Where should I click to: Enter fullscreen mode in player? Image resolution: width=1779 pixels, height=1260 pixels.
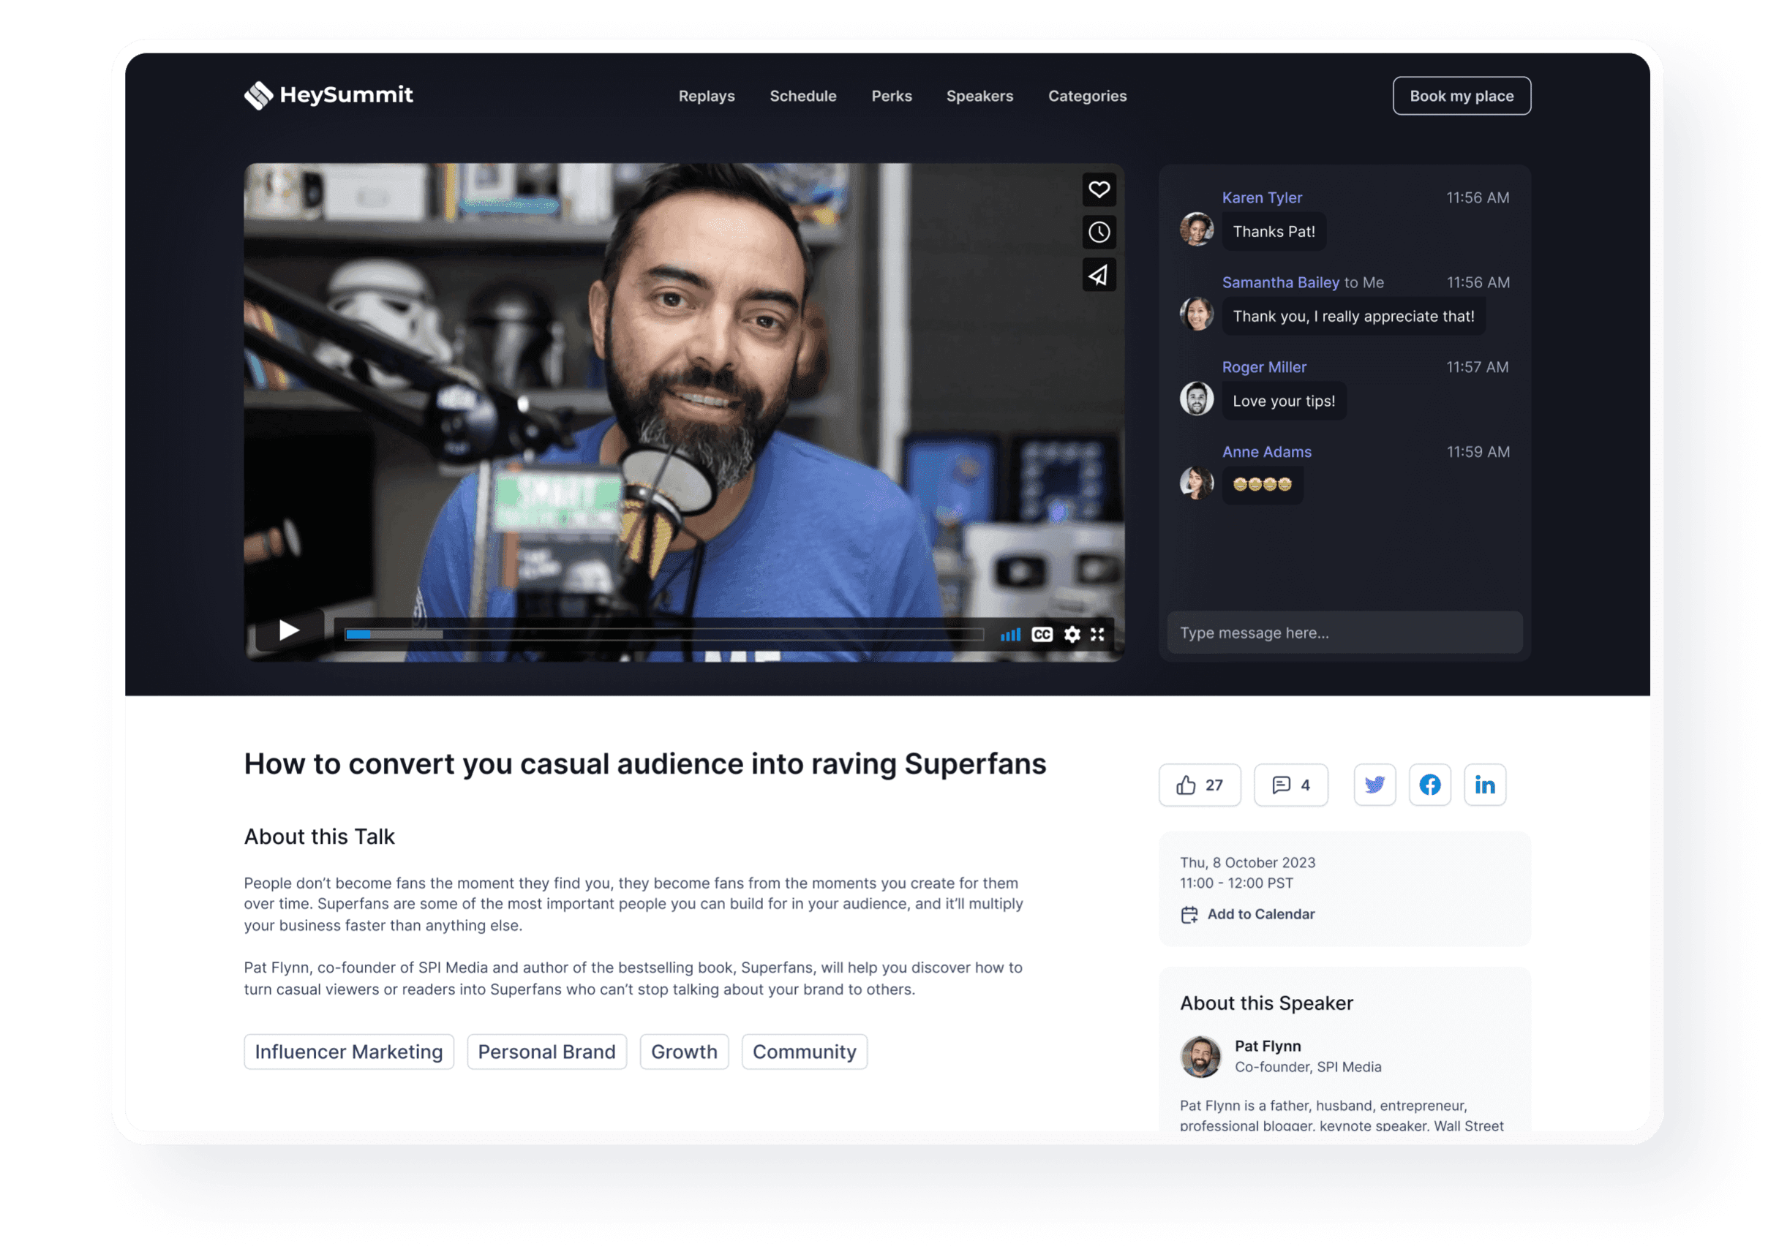(1097, 635)
